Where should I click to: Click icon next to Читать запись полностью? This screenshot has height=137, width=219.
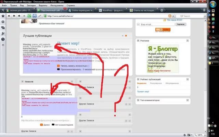coord(59,66)
